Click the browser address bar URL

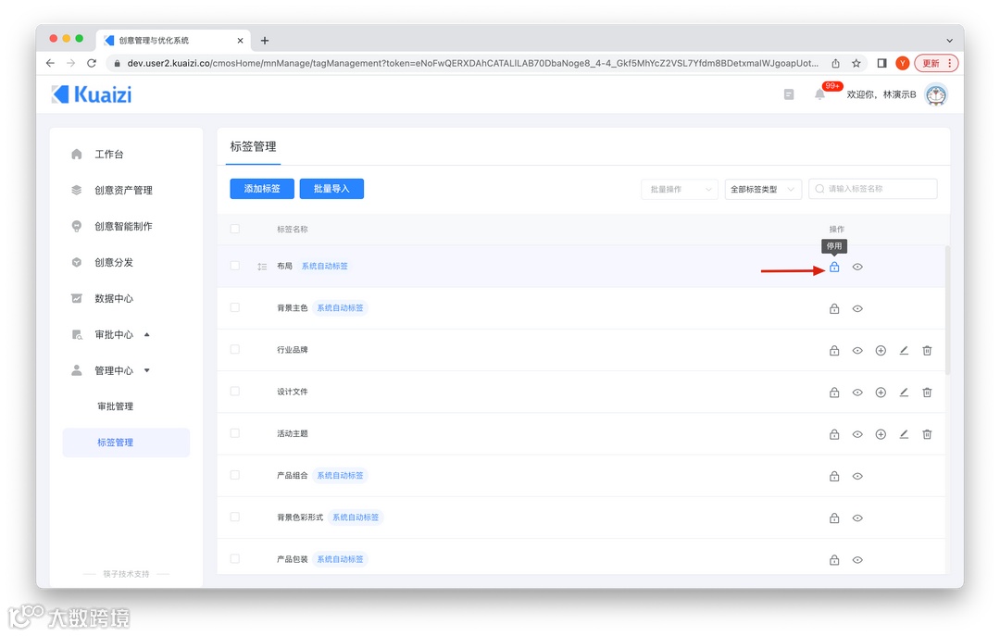click(472, 63)
